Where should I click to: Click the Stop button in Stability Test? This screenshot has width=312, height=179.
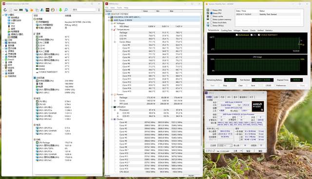tap(225, 85)
